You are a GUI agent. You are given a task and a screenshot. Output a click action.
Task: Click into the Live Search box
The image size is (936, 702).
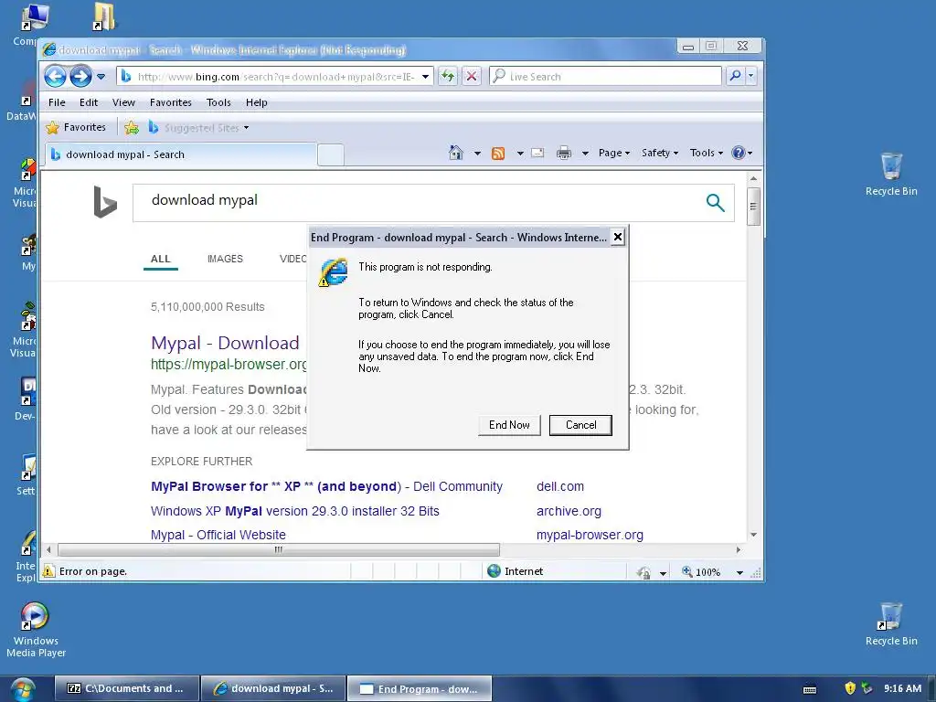tap(605, 77)
